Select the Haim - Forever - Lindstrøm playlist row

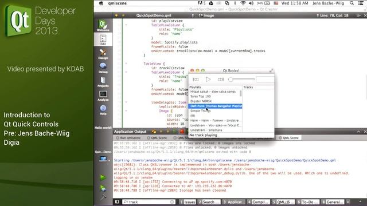coord(215,121)
